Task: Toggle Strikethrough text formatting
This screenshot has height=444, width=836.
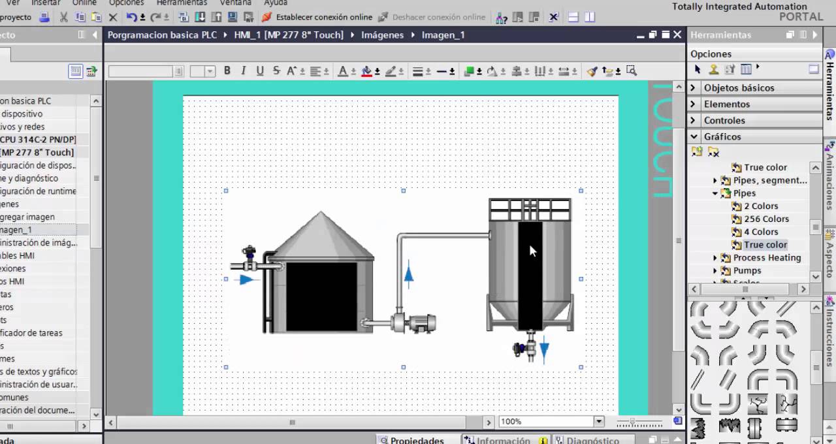Action: coord(276,71)
